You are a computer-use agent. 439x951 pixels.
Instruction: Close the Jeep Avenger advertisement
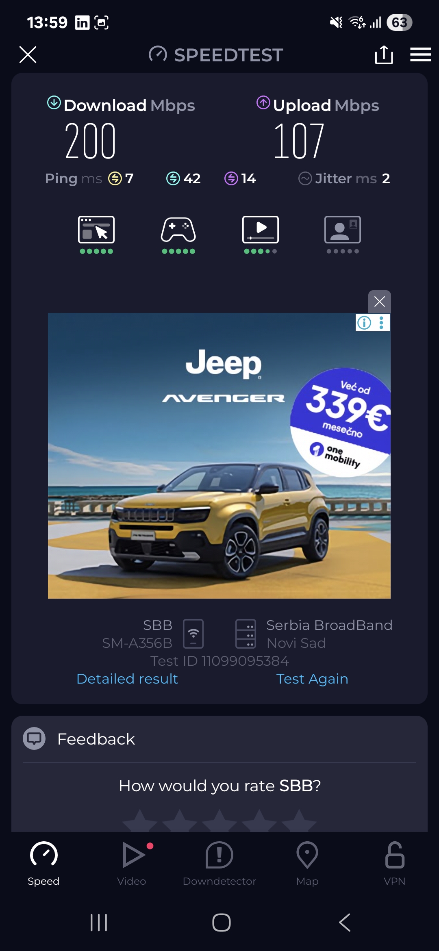(380, 302)
